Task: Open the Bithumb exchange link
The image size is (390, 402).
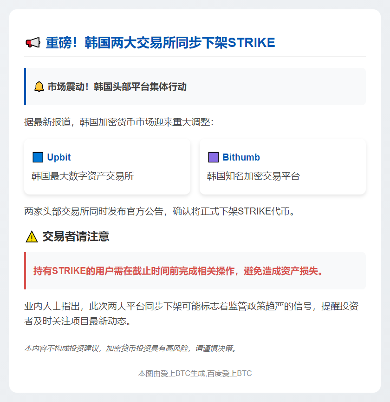Action: tap(241, 157)
